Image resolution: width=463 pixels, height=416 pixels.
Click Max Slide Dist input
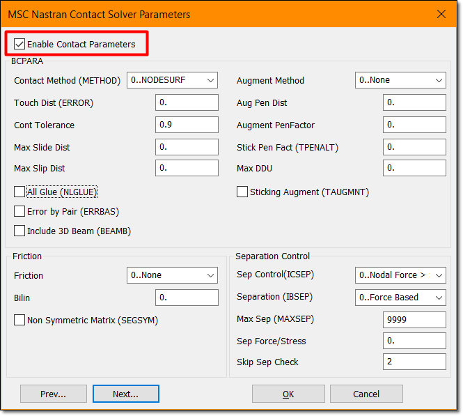[x=187, y=147]
